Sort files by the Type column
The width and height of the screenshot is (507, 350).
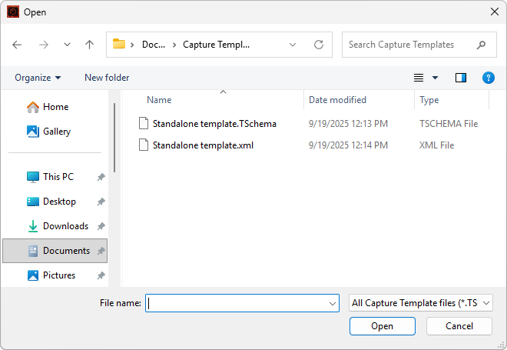(429, 100)
